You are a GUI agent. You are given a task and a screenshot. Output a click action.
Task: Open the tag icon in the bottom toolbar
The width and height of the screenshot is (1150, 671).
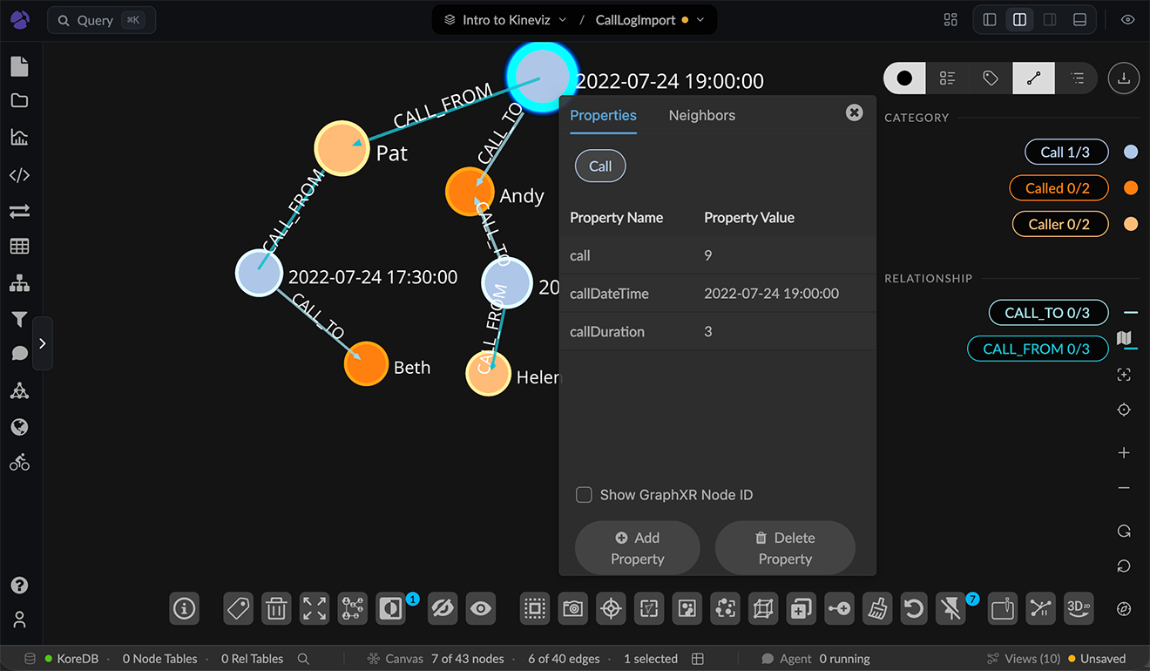[x=238, y=608]
